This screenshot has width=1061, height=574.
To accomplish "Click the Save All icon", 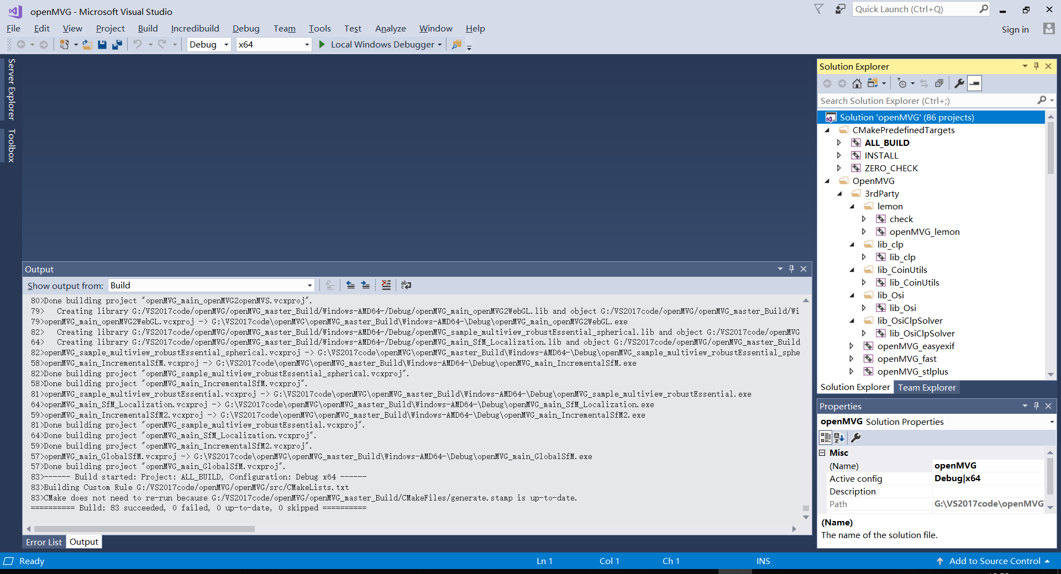I will (117, 45).
